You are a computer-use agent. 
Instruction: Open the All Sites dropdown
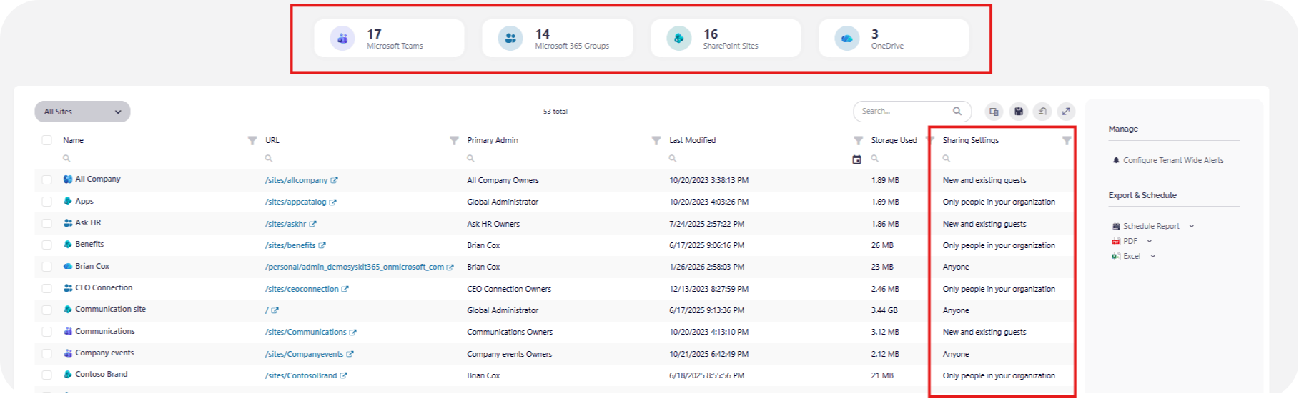point(82,112)
